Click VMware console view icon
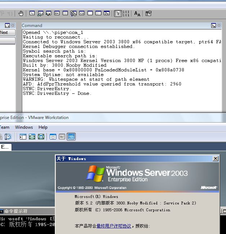This screenshot has height=234, width=226. (x=71, y=137)
